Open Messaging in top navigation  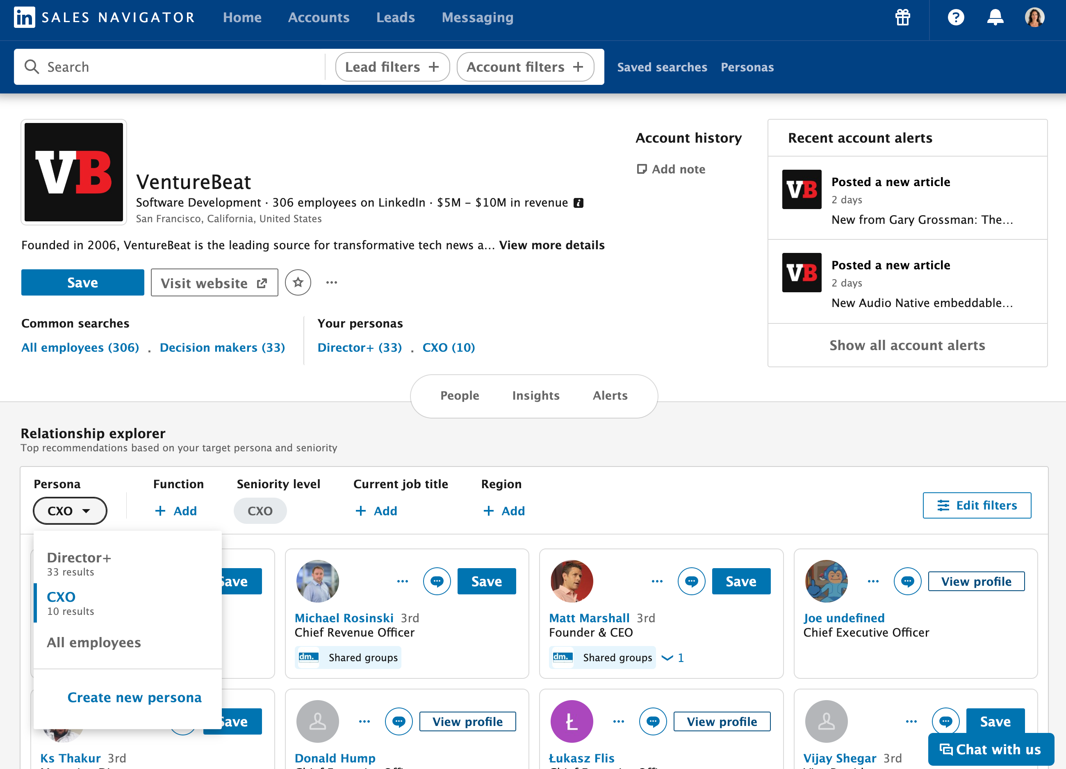[478, 17]
